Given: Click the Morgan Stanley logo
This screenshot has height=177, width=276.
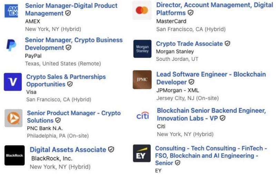Looking at the screenshot, I should pyautogui.click(x=142, y=49).
